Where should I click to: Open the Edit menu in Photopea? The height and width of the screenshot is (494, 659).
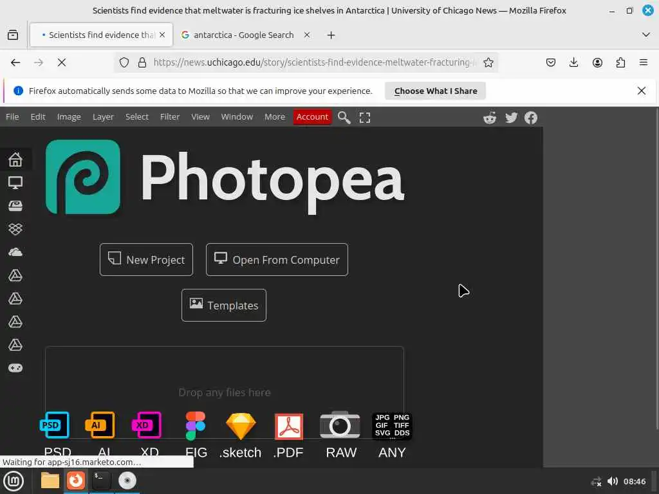(38, 117)
